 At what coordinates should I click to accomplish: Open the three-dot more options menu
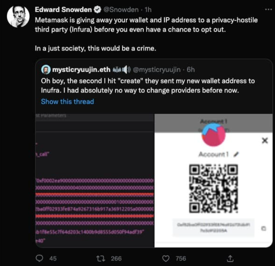pyautogui.click(x=268, y=9)
